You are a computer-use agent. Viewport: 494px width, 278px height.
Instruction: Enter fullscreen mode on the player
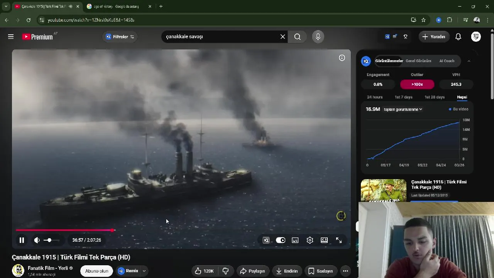coord(339,240)
